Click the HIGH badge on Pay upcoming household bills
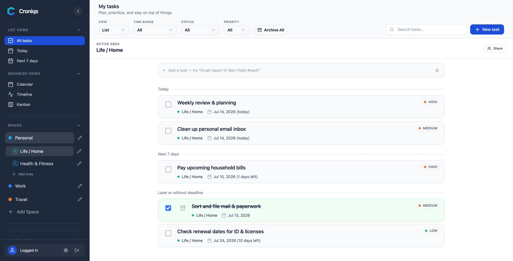The width and height of the screenshot is (513, 261). tap(430, 167)
